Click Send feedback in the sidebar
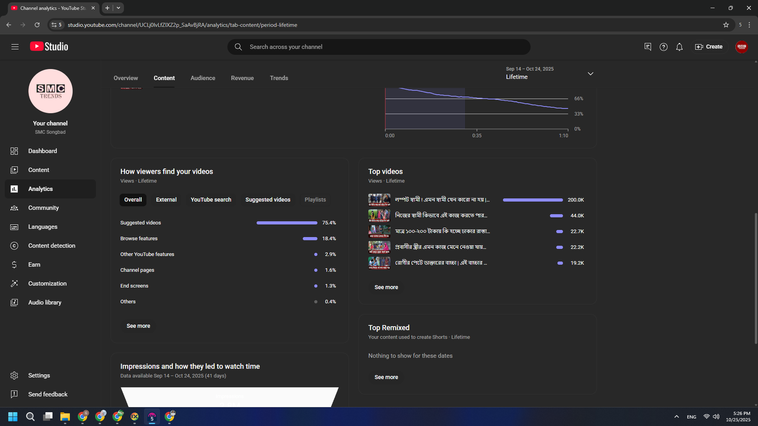 click(x=50, y=394)
